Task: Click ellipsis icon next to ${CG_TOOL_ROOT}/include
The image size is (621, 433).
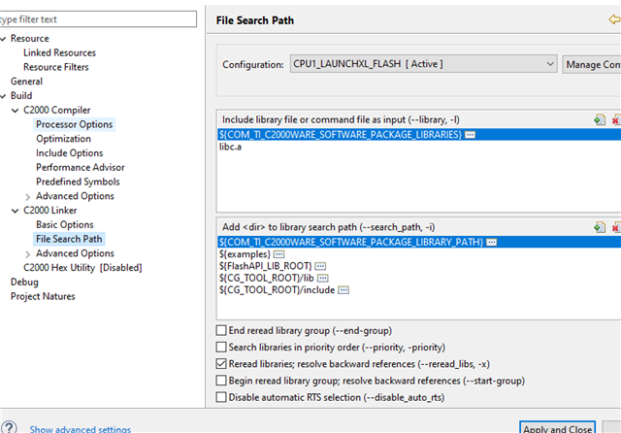Action: tap(343, 289)
